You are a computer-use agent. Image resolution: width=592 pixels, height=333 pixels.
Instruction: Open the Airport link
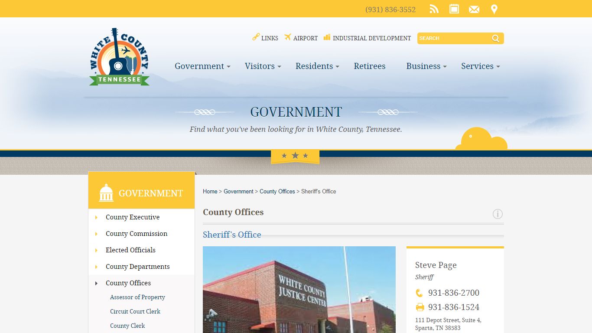tap(306, 38)
